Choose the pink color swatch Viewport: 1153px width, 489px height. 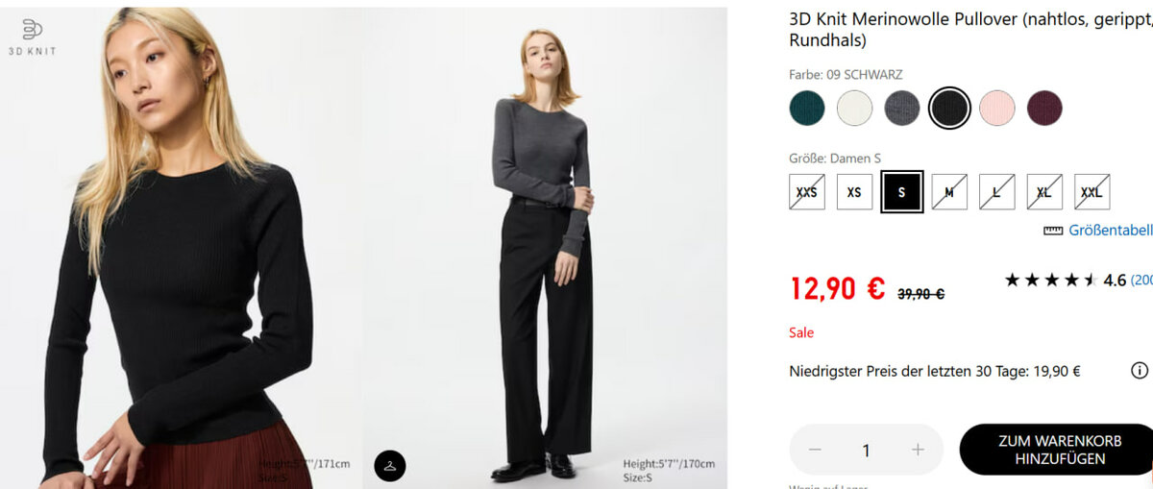(996, 109)
